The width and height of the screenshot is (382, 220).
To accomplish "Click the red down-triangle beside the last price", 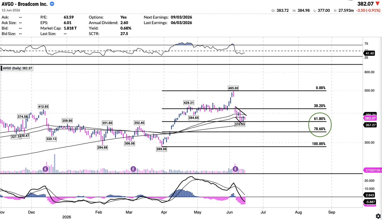I will pos(378,4).
